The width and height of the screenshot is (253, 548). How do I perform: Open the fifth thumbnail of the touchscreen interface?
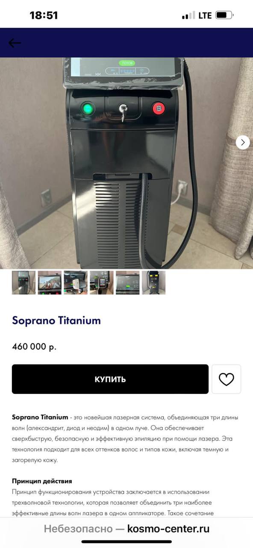tap(128, 283)
